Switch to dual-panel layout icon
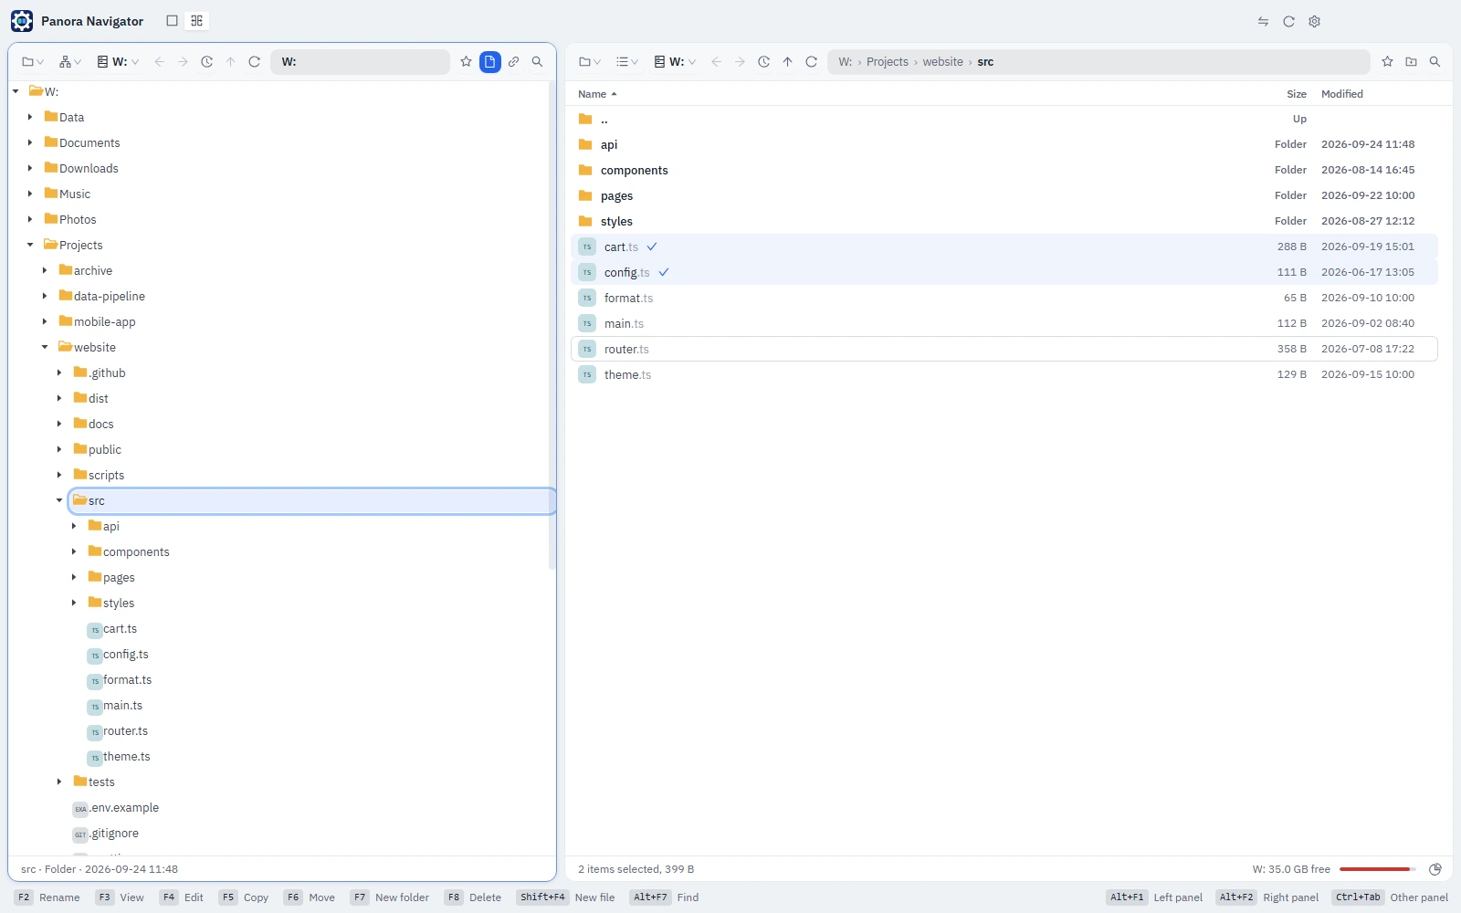Viewport: 1461px width, 913px height. (196, 21)
